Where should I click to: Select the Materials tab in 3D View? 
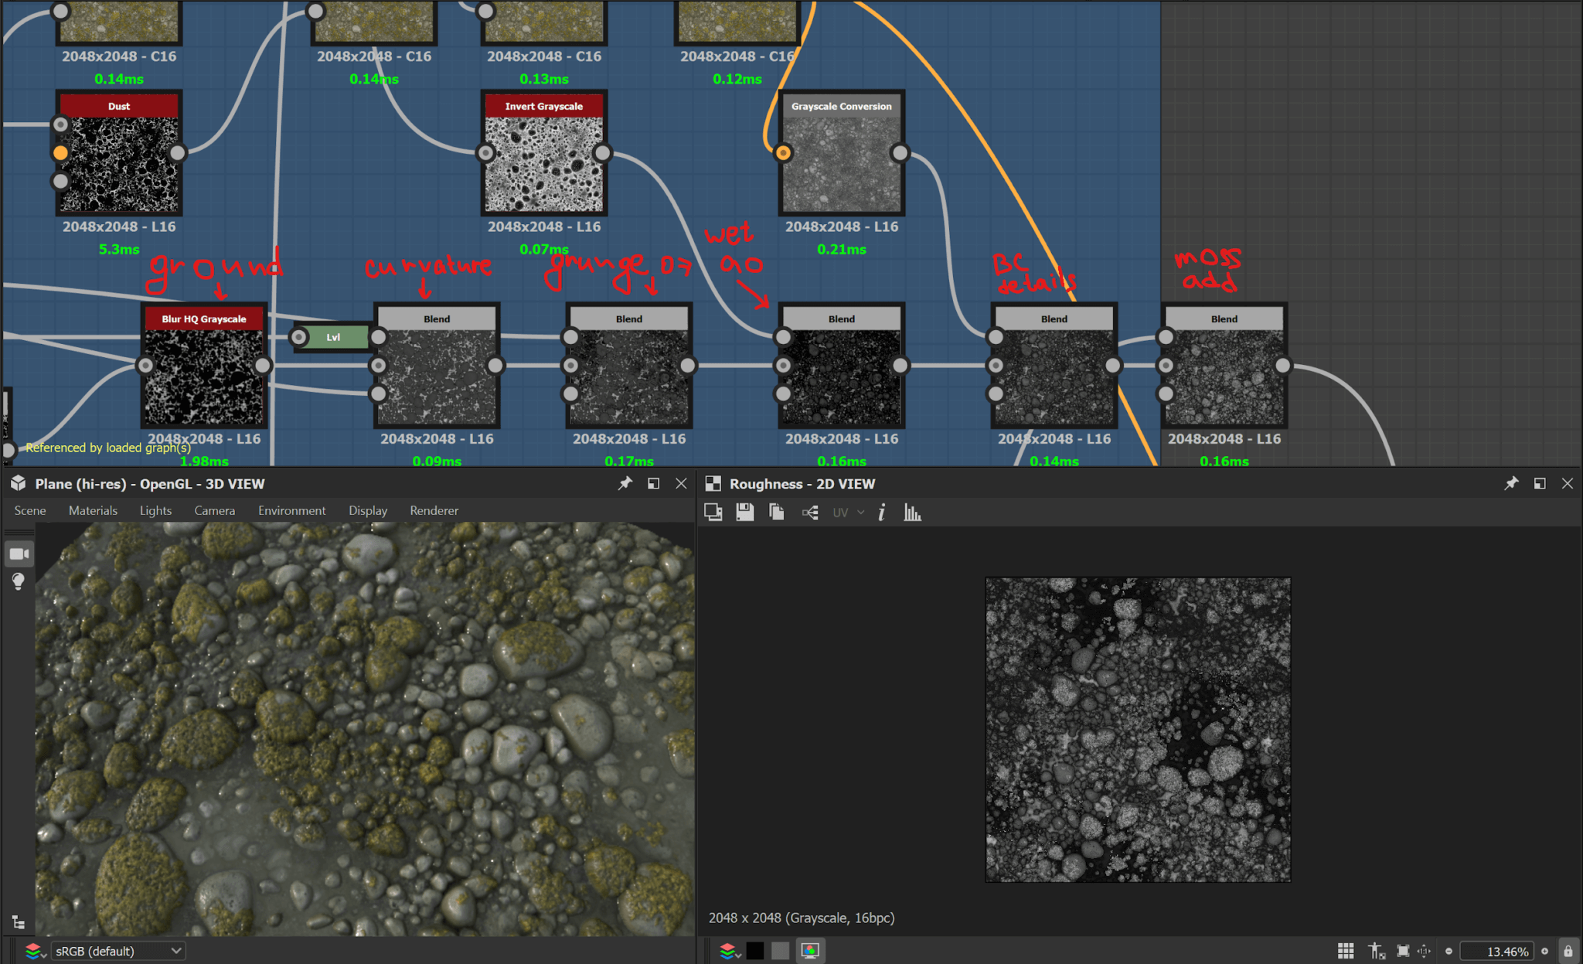93,512
